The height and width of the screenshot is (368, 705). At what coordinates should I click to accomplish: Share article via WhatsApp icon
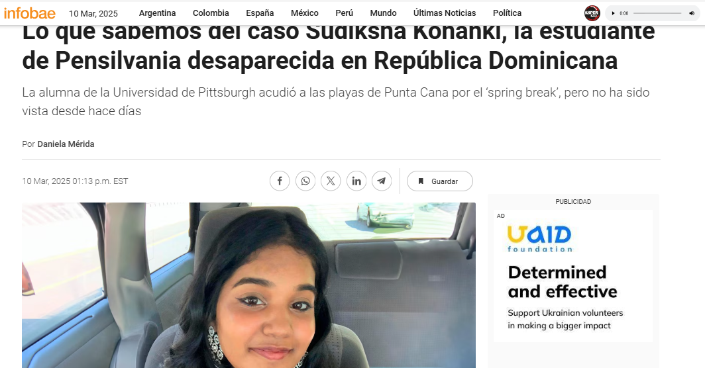point(305,181)
